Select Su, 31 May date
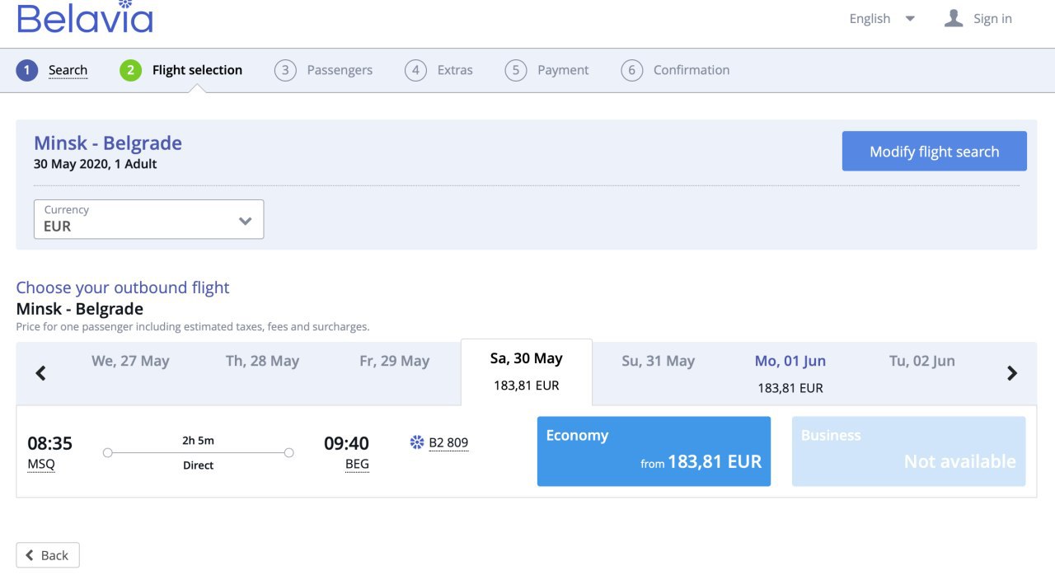This screenshot has width=1055, height=575. click(x=658, y=361)
